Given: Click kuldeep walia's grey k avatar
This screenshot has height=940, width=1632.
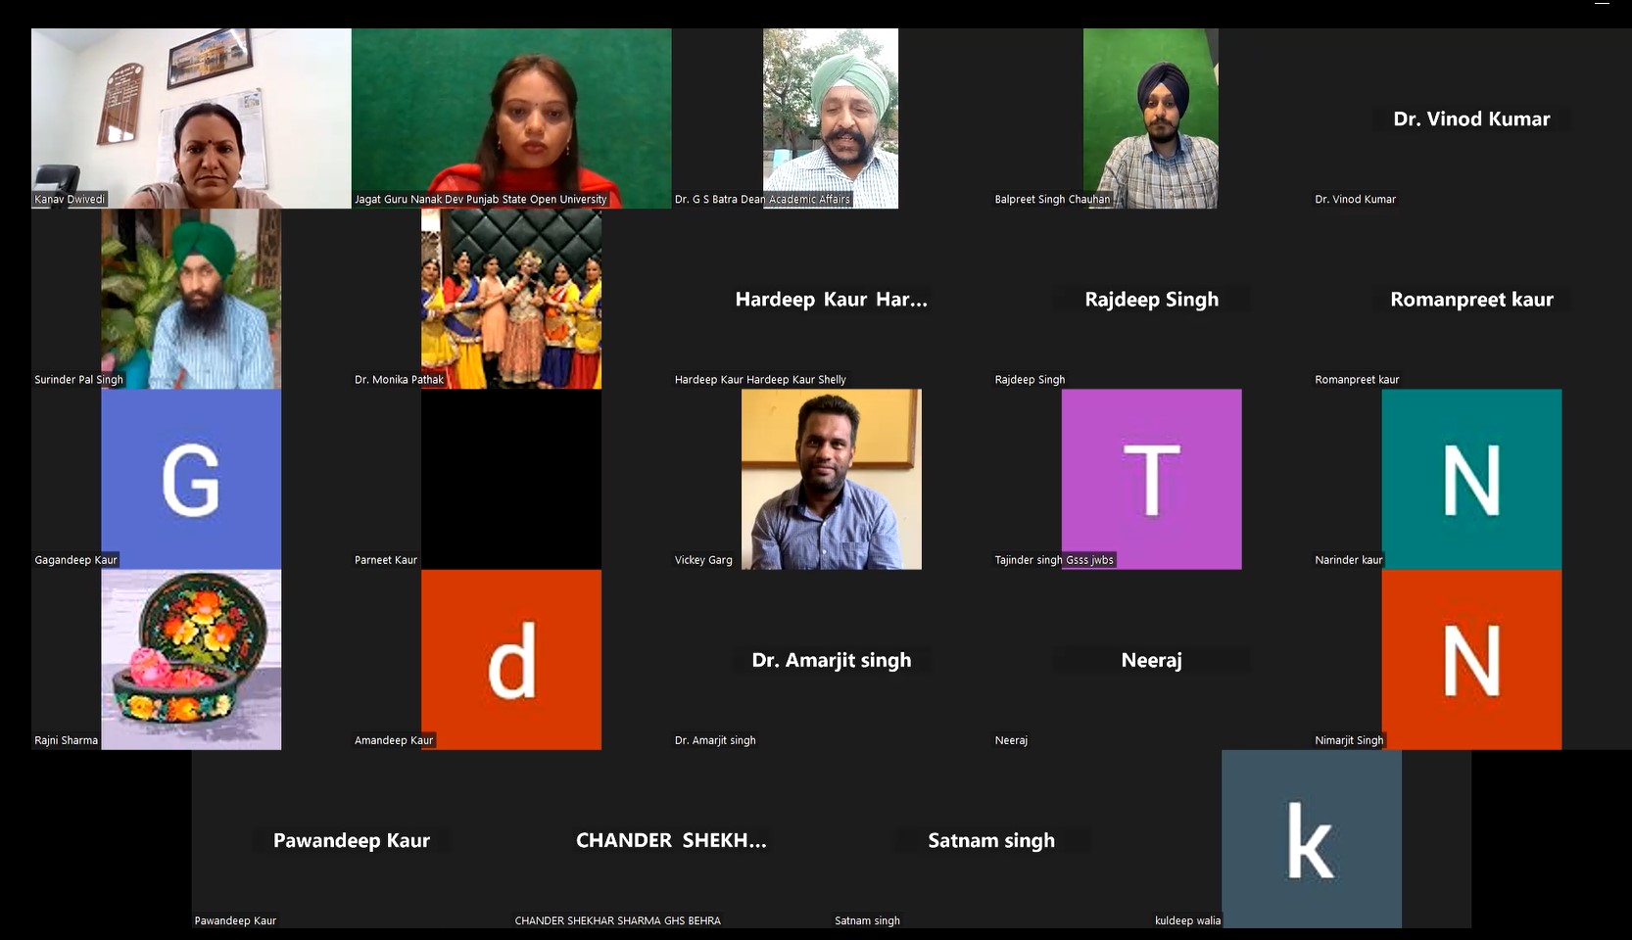Looking at the screenshot, I should 1312,839.
